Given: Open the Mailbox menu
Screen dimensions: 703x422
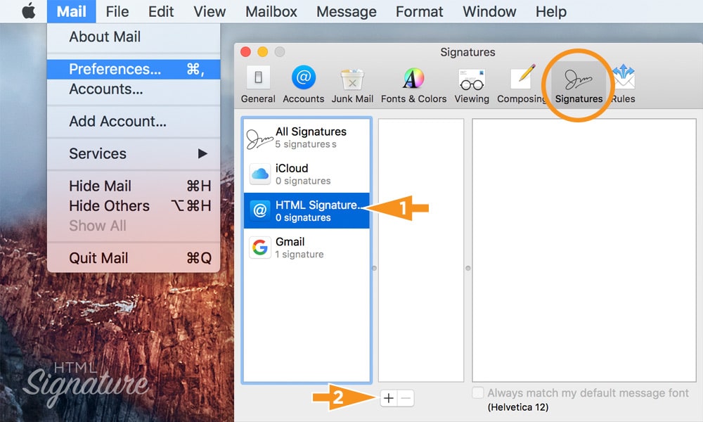Looking at the screenshot, I should click(x=271, y=12).
